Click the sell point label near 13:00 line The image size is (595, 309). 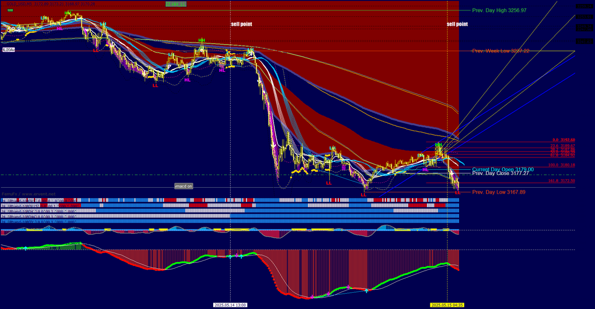tap(241, 24)
